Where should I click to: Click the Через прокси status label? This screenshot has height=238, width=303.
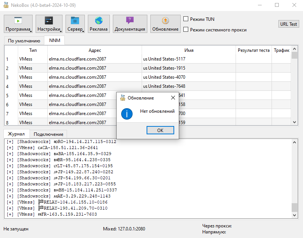click(x=217, y=226)
